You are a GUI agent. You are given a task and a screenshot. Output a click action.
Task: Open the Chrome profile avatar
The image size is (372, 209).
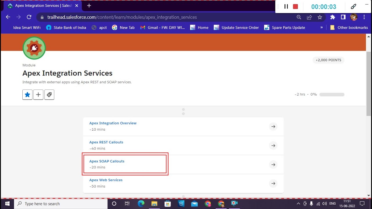point(354,17)
